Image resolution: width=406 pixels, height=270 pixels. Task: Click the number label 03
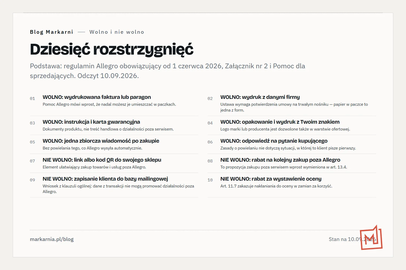click(x=33, y=123)
